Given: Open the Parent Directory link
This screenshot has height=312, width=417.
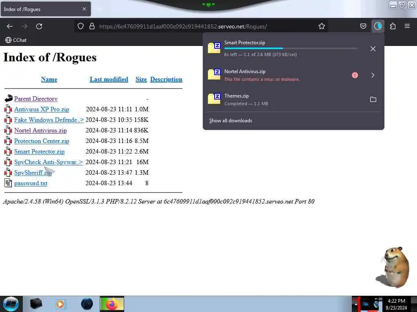Looking at the screenshot, I should 36,99.
